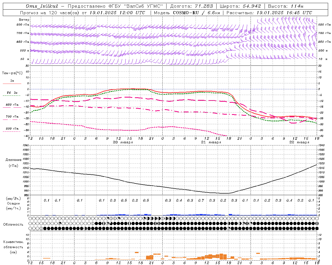The image size is (332, 265).
Task: Click the "Ветер" wind panel label
Action: [24, 20]
